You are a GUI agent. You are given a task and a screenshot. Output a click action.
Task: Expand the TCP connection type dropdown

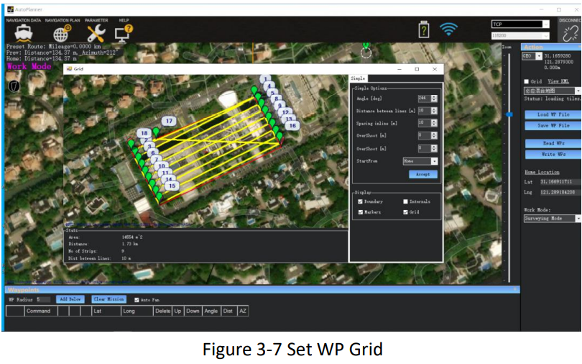tap(520, 24)
